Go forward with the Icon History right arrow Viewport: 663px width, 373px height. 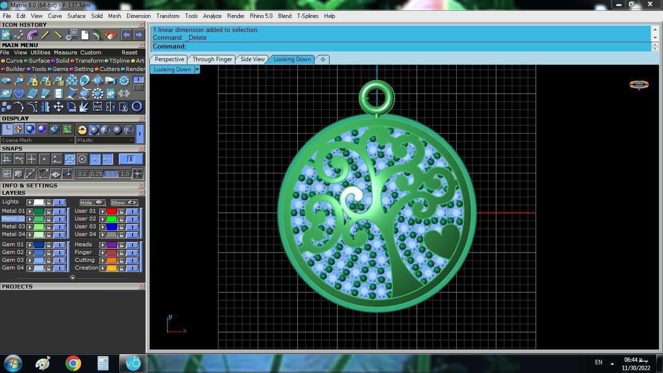click(x=139, y=35)
